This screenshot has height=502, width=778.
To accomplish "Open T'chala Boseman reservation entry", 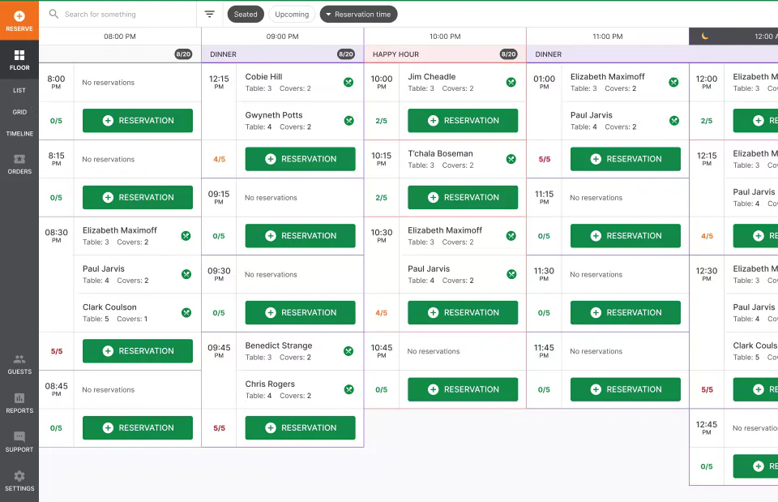I will click(463, 159).
